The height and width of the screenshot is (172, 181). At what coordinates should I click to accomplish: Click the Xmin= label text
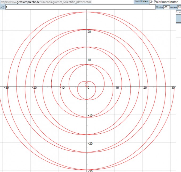159,7
